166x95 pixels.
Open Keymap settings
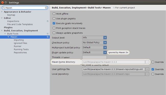tap(11, 15)
